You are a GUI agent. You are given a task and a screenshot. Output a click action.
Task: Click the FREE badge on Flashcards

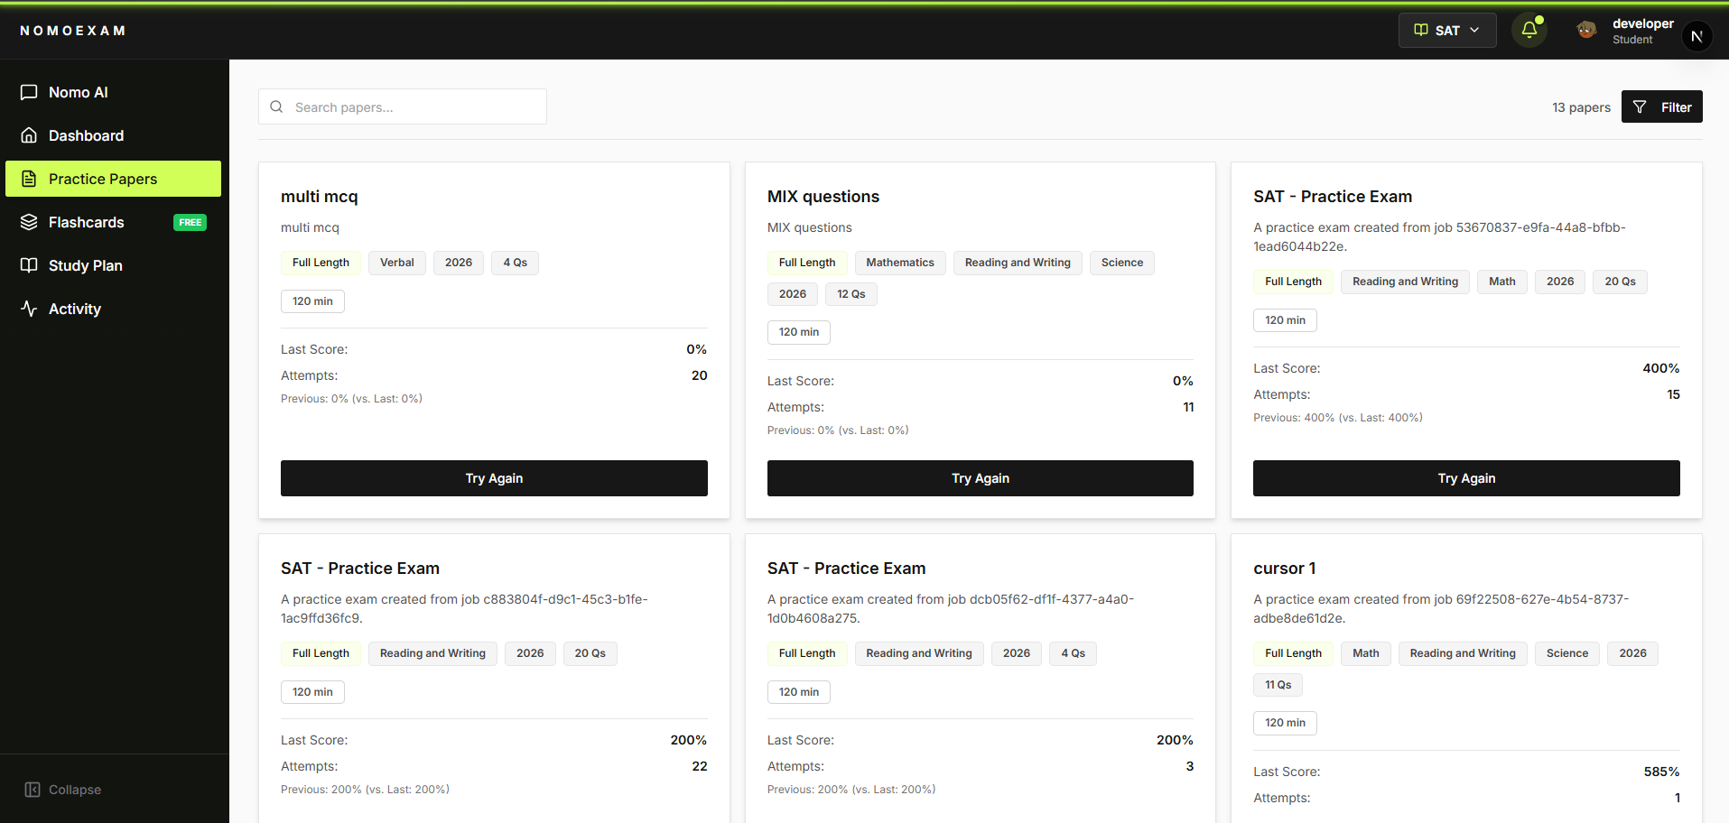190,222
